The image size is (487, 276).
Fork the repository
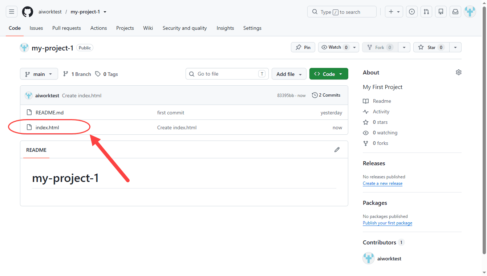pyautogui.click(x=380, y=47)
